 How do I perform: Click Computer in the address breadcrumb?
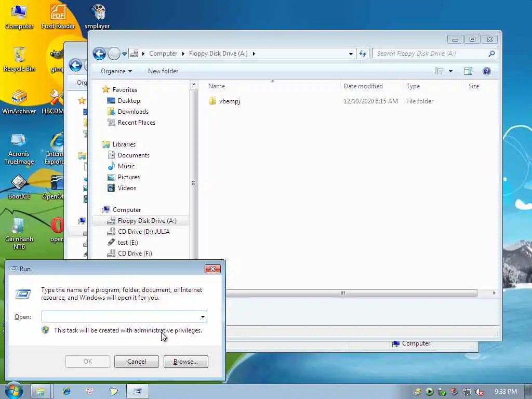click(x=163, y=54)
